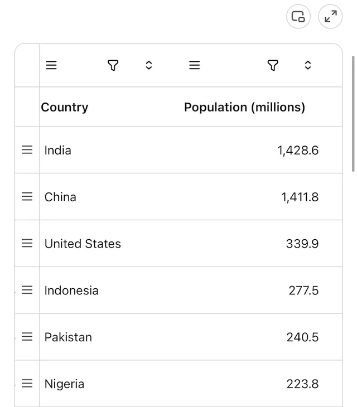Screen dimensions: 357x407
Task: Click the Nigeria row handle
Action: (x=27, y=384)
